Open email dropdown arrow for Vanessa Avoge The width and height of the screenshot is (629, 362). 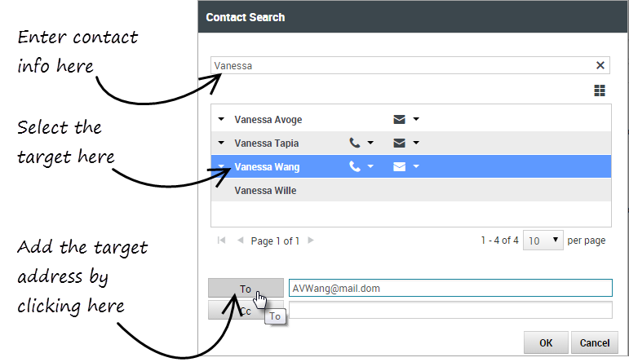pyautogui.click(x=416, y=120)
